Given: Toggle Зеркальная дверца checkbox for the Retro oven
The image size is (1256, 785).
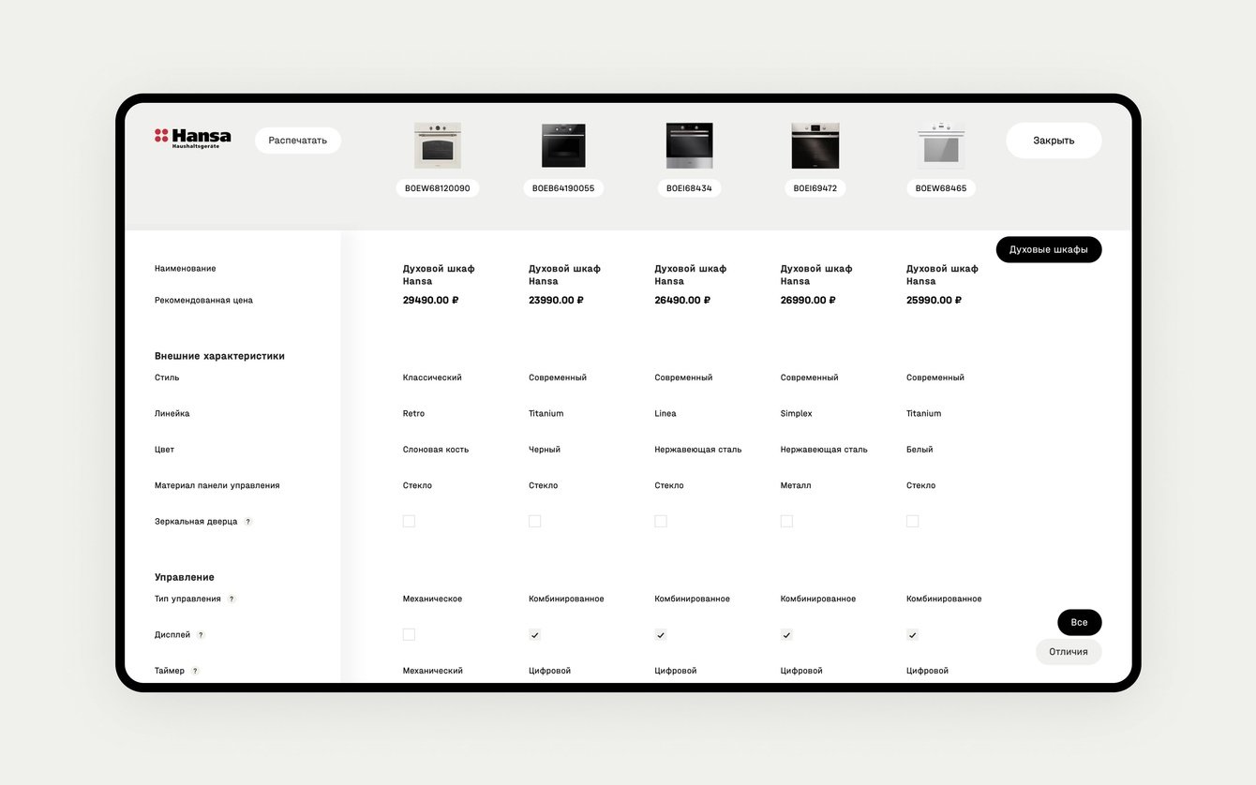Looking at the screenshot, I should click(x=409, y=522).
